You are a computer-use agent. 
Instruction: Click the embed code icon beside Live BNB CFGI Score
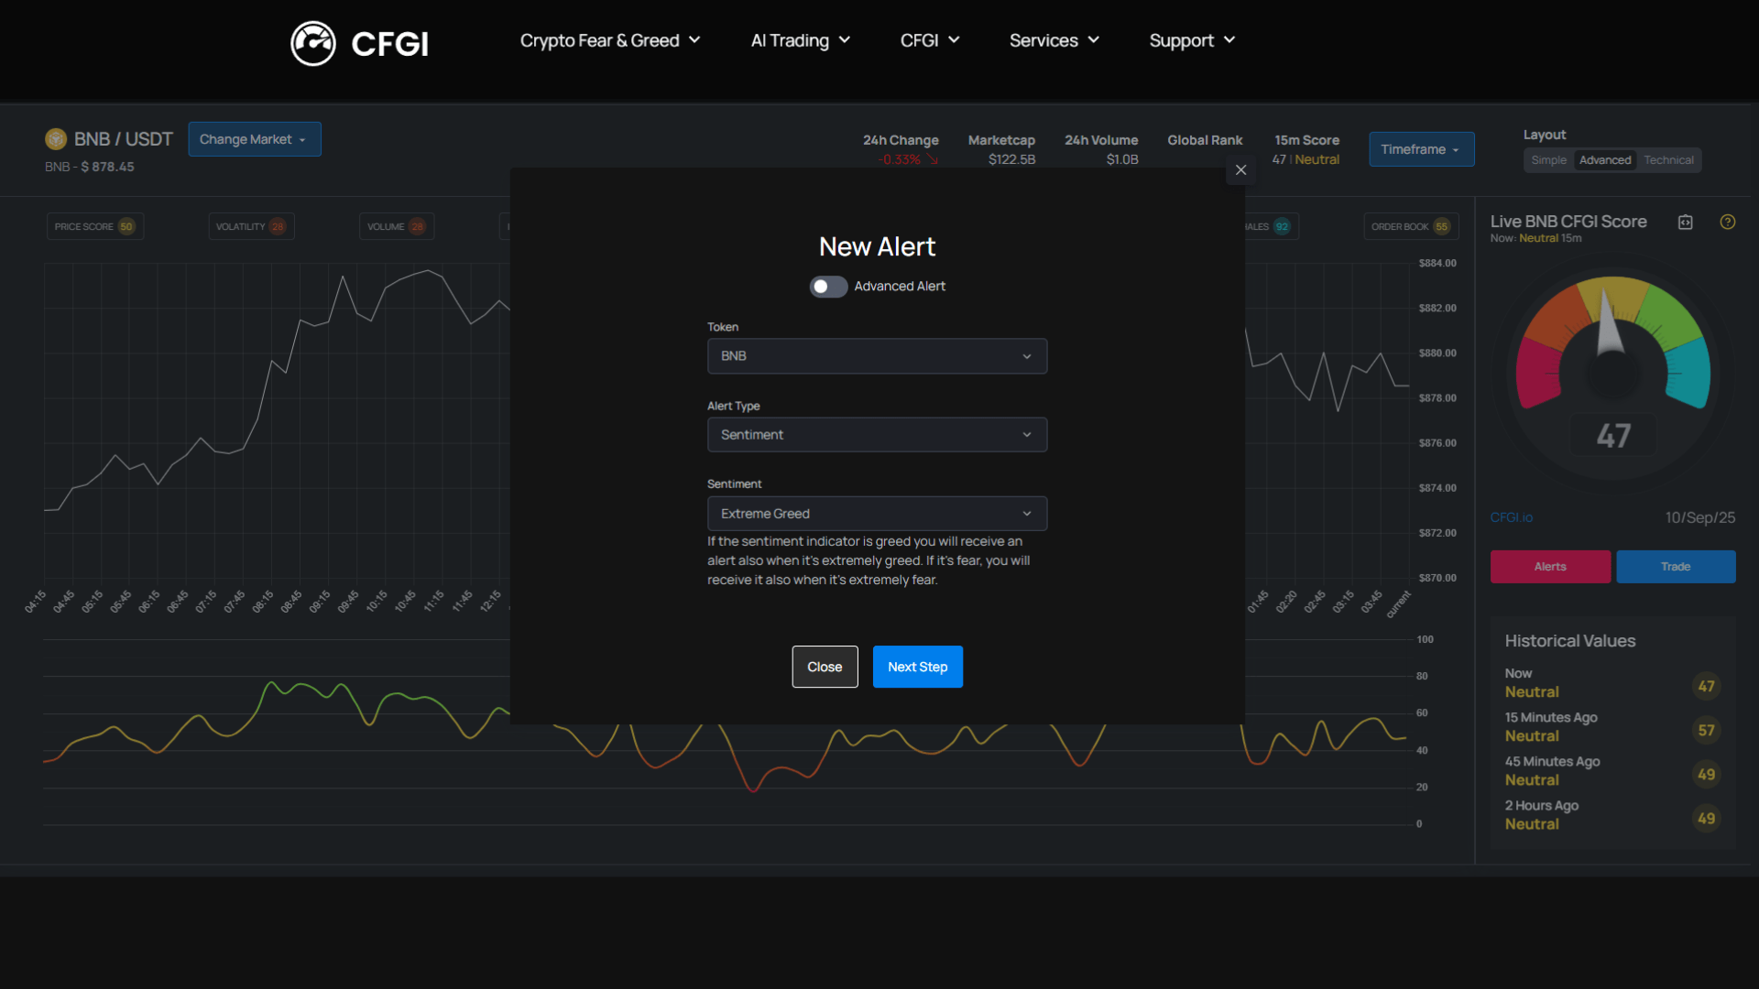pos(1686,222)
